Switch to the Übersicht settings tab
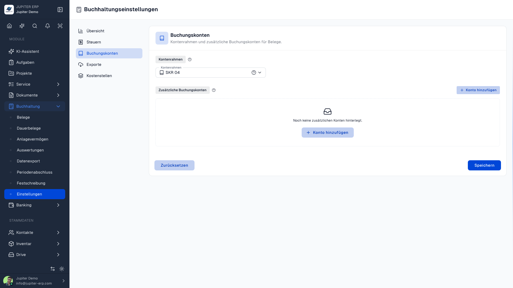Image resolution: width=513 pixels, height=288 pixels. click(109, 31)
